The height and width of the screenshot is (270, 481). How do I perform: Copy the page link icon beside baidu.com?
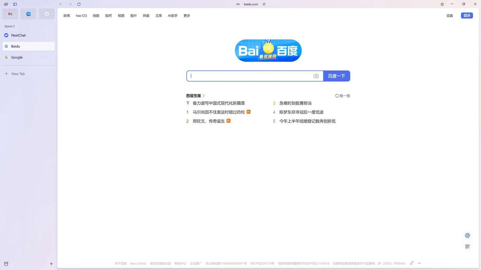(x=238, y=4)
